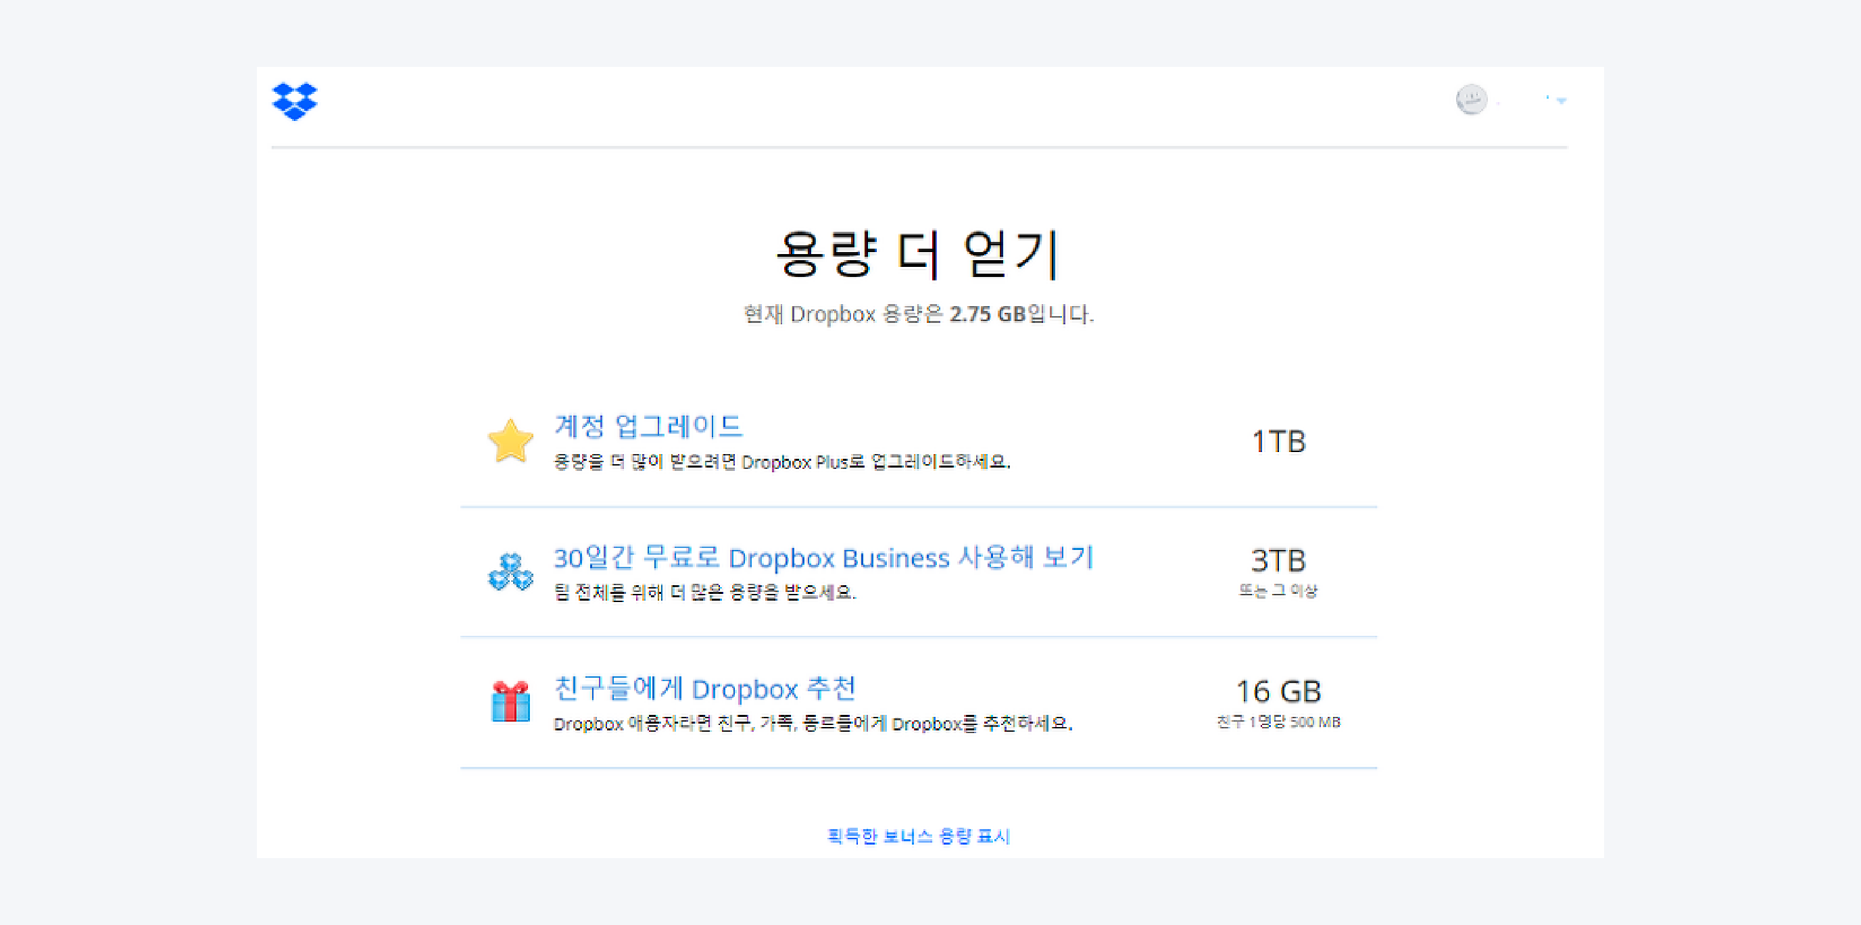Click the Dropbox logo in header

294,101
